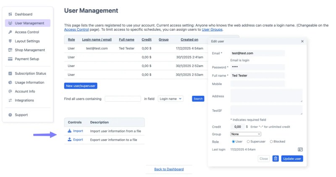Screen dimensions: 336x177
Task: Close the Edit user dialog with X
Action: [x=302, y=41]
